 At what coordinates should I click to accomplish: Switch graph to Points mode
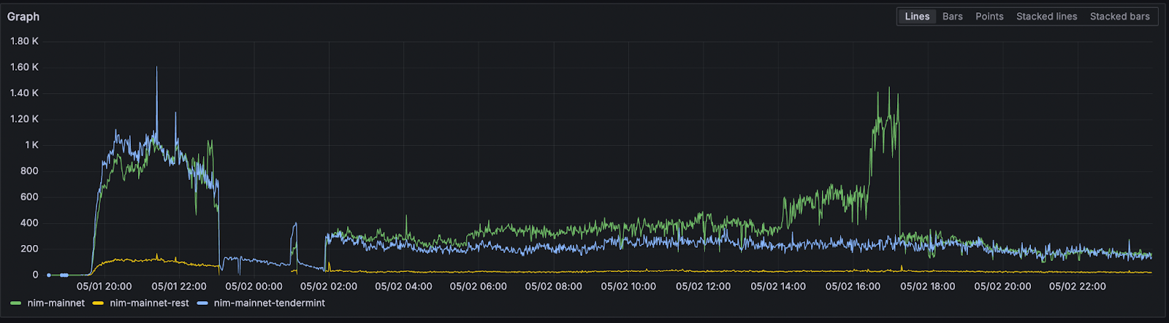tap(989, 16)
